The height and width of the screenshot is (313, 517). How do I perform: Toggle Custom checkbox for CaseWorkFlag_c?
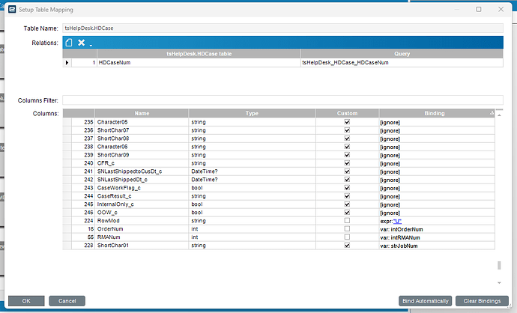(347, 188)
